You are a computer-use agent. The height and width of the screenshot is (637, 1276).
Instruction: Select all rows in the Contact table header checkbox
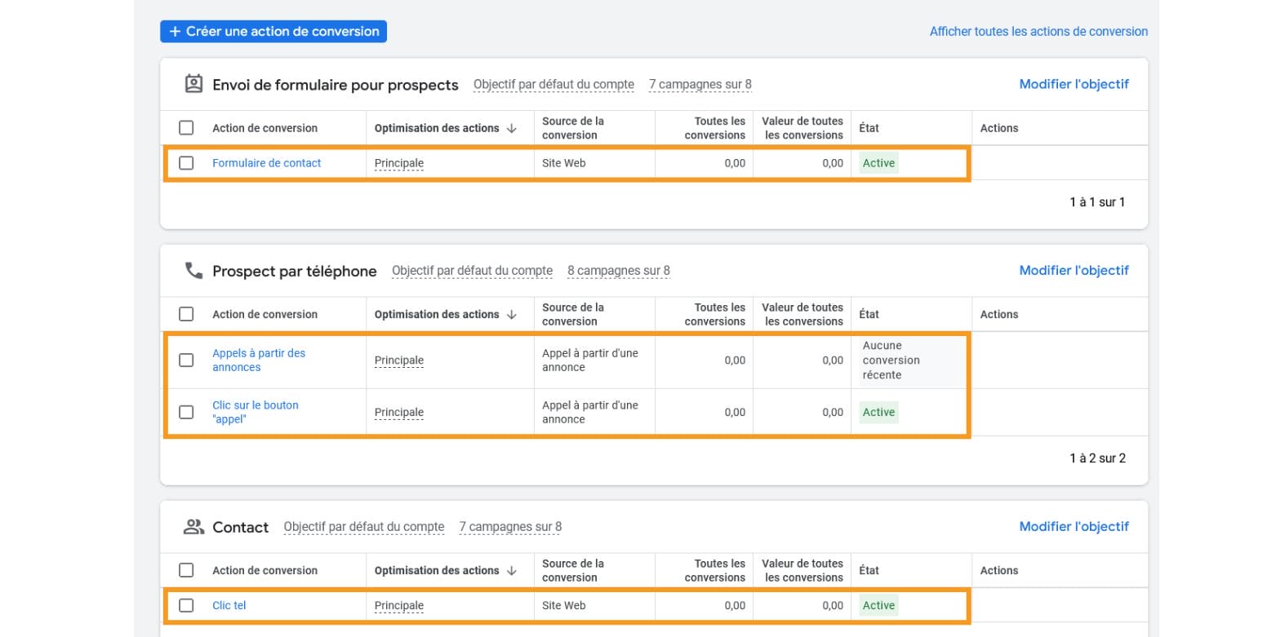(186, 570)
